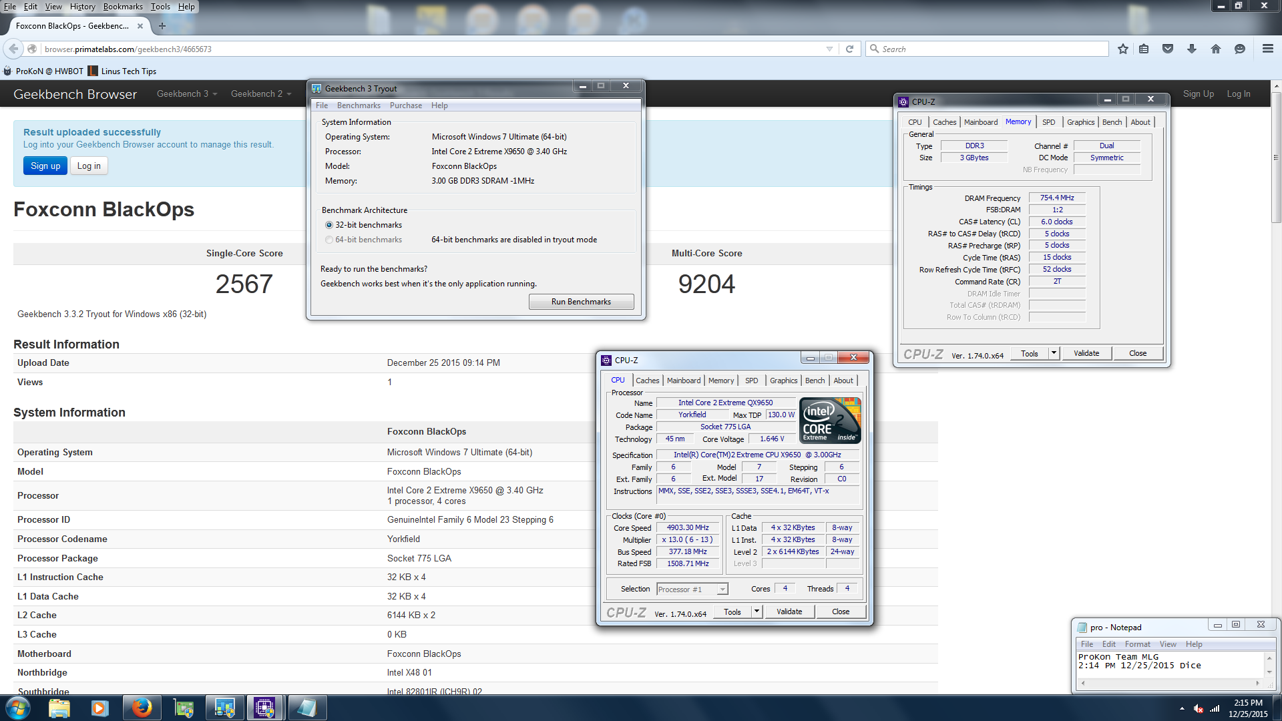
Task: Close the Foxconn BlackOps browser tab
Action: (x=140, y=26)
